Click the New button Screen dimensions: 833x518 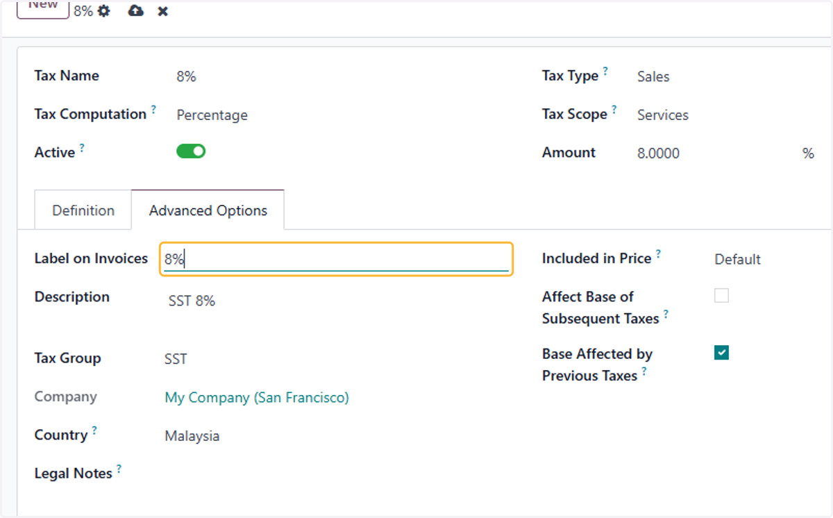[x=43, y=7]
